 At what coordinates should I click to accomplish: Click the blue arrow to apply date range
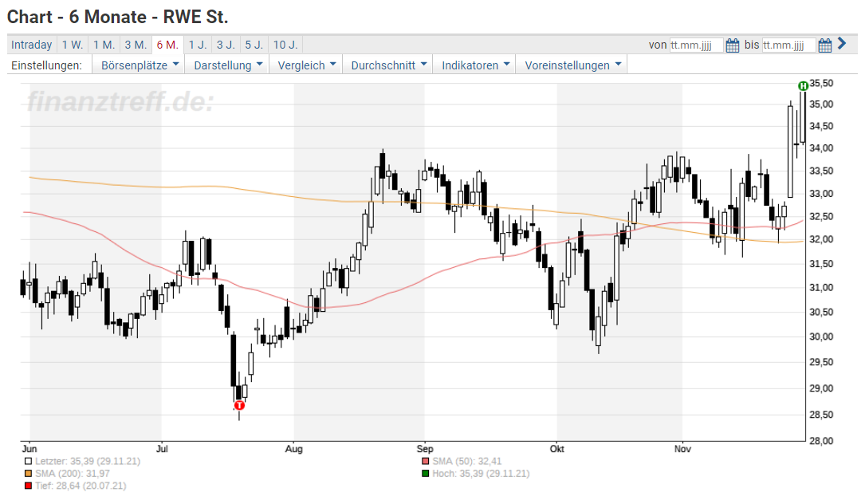point(842,44)
